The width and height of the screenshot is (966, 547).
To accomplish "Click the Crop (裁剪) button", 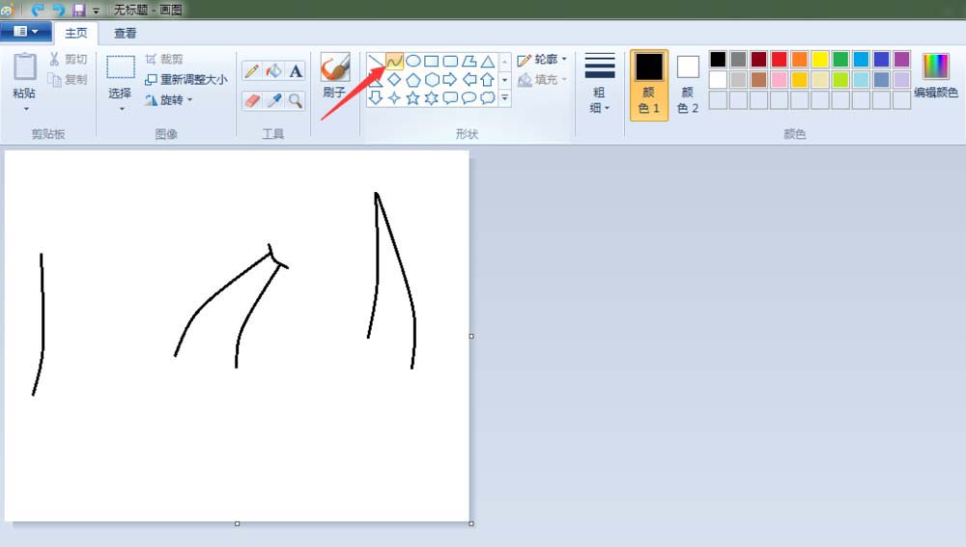I will point(164,59).
